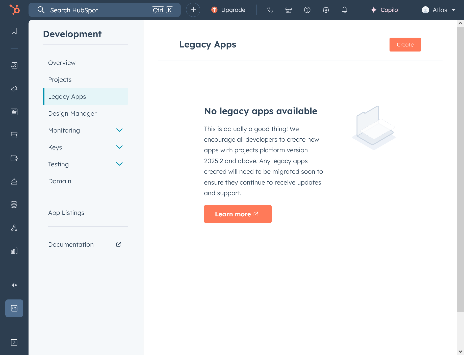Viewport: 464px width, 355px height.
Task: Open the Sales storefront icon in left rail
Action: 14,135
